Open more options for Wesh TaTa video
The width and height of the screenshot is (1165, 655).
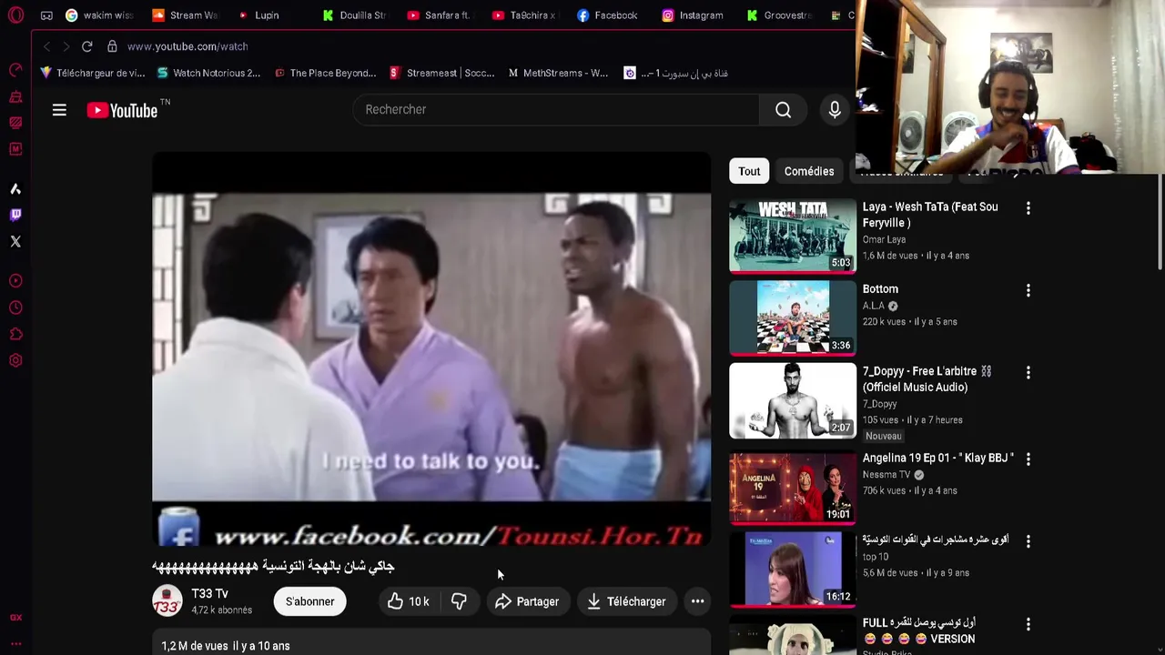[x=1028, y=208]
